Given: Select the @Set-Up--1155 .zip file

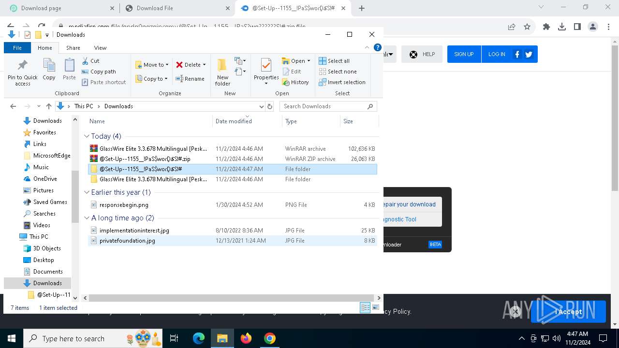Looking at the screenshot, I should pyautogui.click(x=233, y=159).
